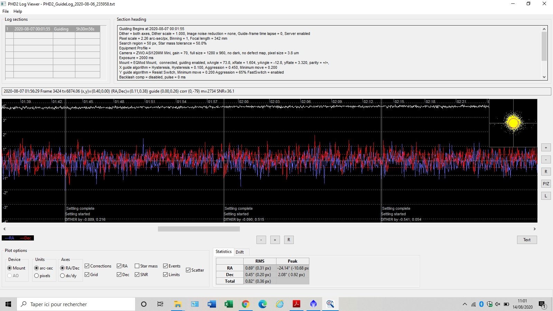Enable the Star mass checkbox
The height and width of the screenshot is (311, 553).
[x=137, y=266]
